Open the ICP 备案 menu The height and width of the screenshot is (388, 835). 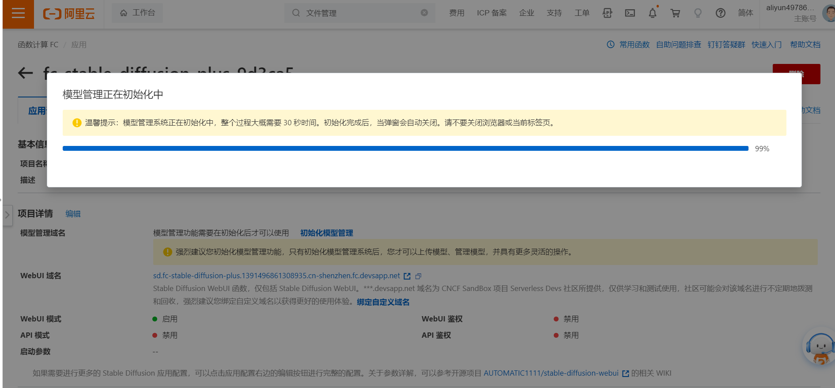(x=492, y=13)
